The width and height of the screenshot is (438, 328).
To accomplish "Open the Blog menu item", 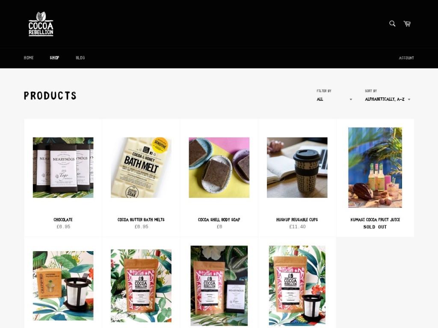I will pyautogui.click(x=80, y=58).
